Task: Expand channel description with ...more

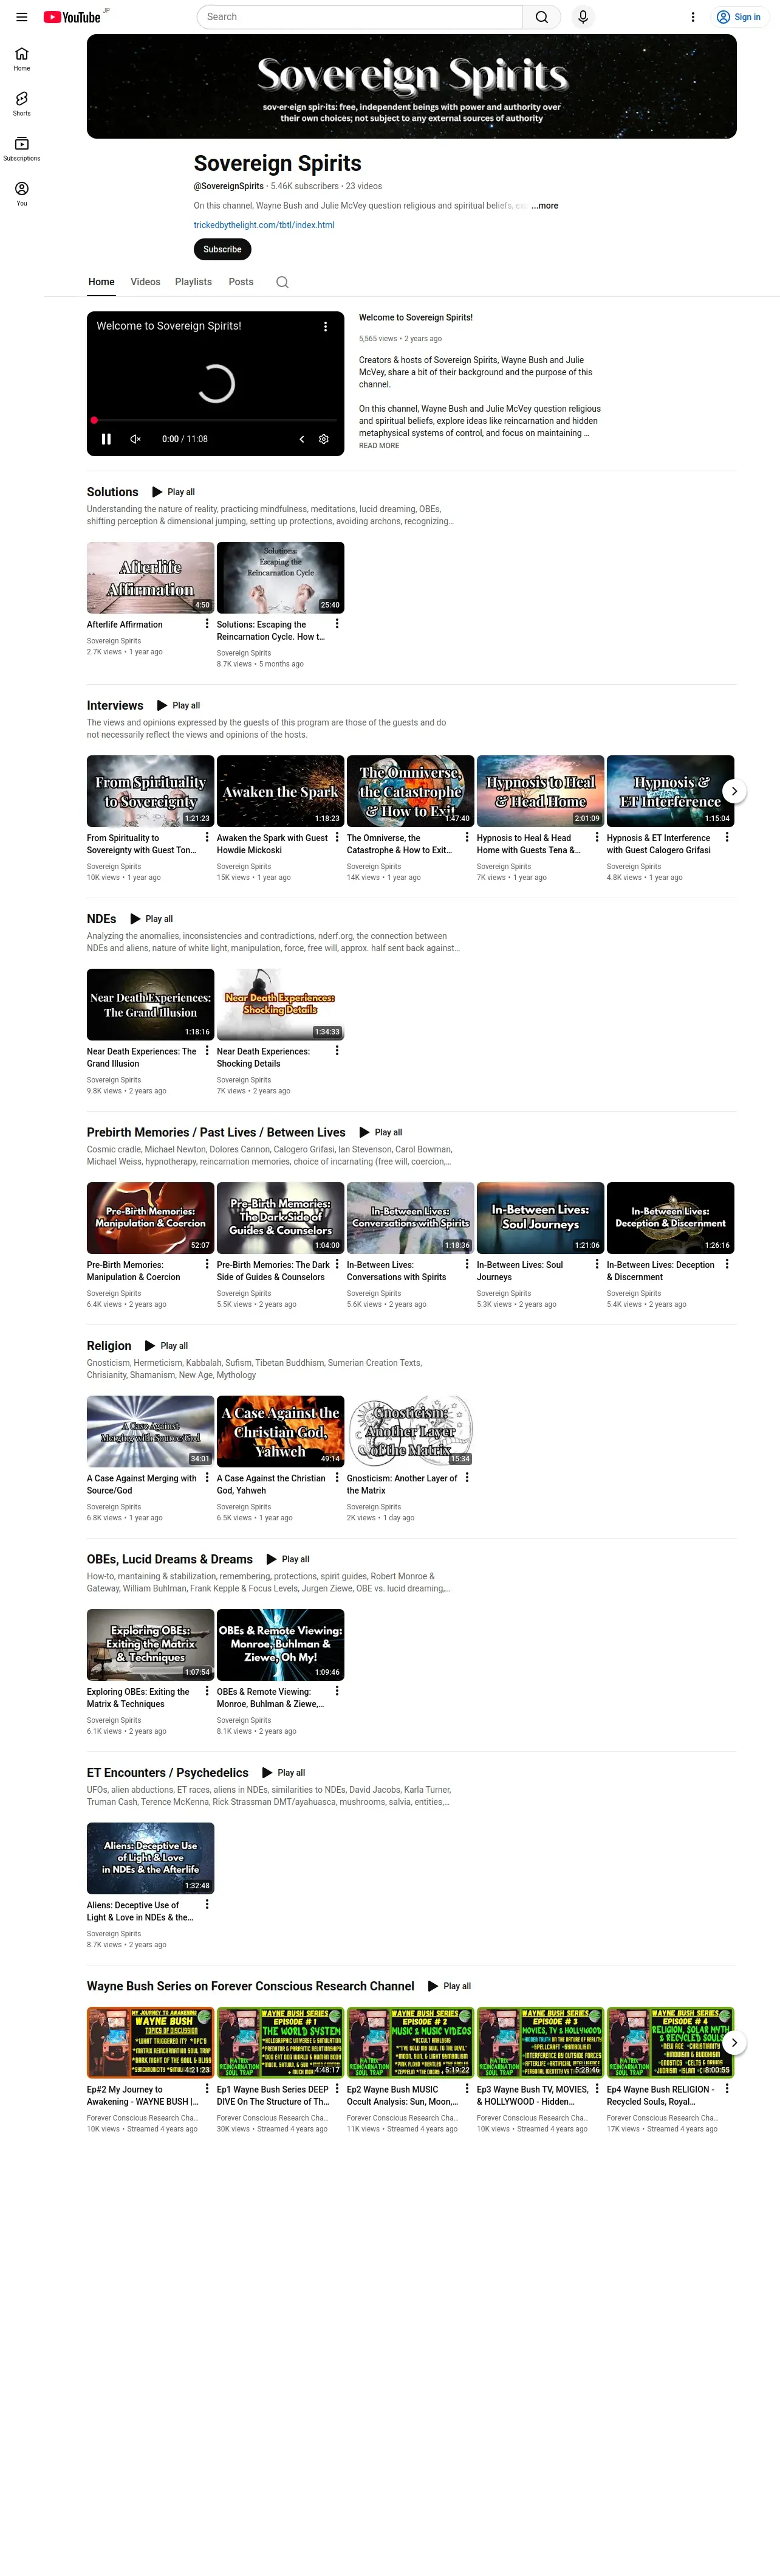Action: pyautogui.click(x=544, y=206)
